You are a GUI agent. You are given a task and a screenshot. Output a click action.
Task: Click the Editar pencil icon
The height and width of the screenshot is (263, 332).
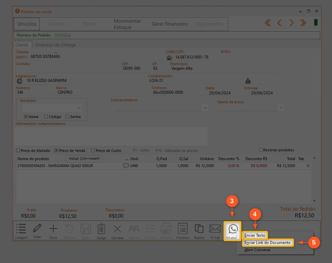pos(37,230)
